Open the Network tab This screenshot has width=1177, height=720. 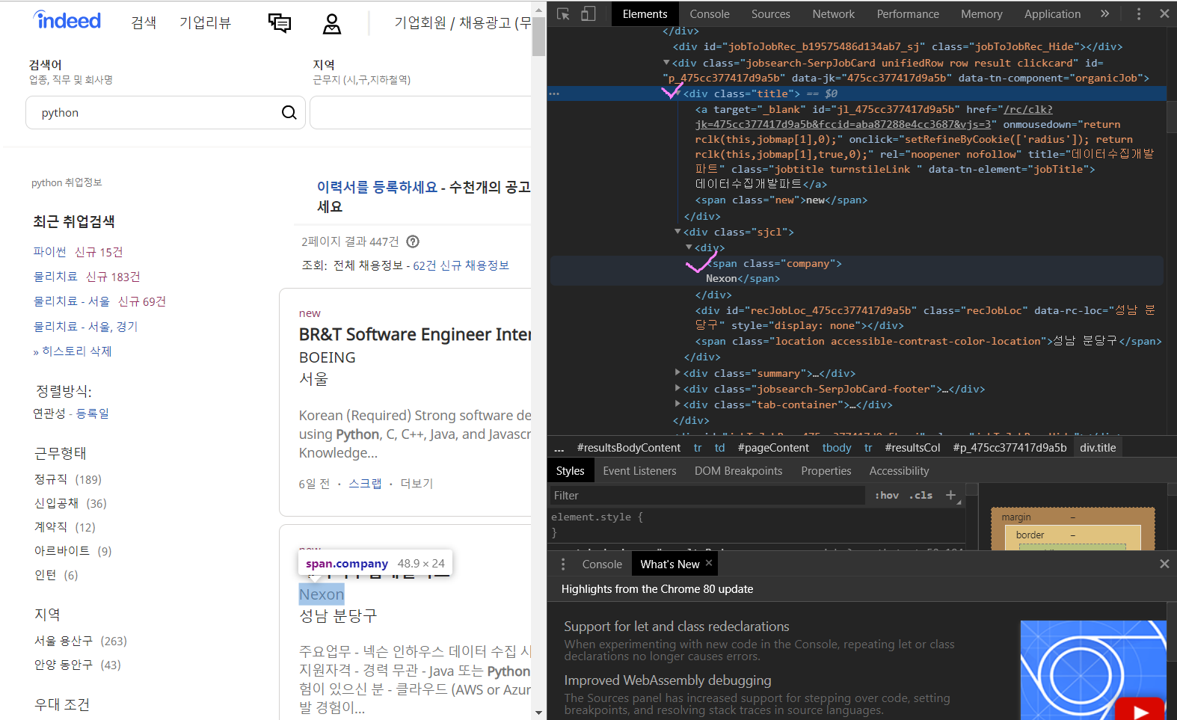point(833,14)
